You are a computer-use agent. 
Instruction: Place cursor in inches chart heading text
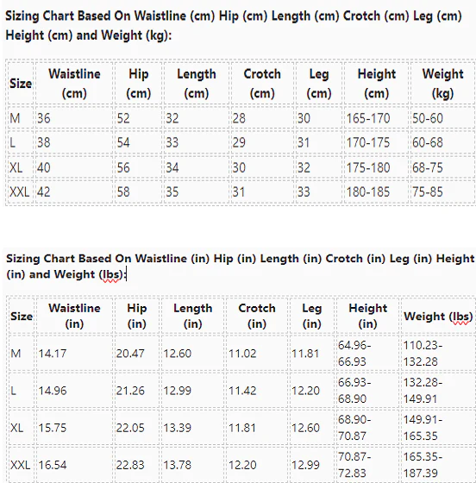click(x=240, y=267)
